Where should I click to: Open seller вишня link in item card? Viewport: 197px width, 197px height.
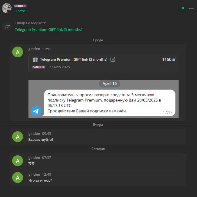point(38,67)
